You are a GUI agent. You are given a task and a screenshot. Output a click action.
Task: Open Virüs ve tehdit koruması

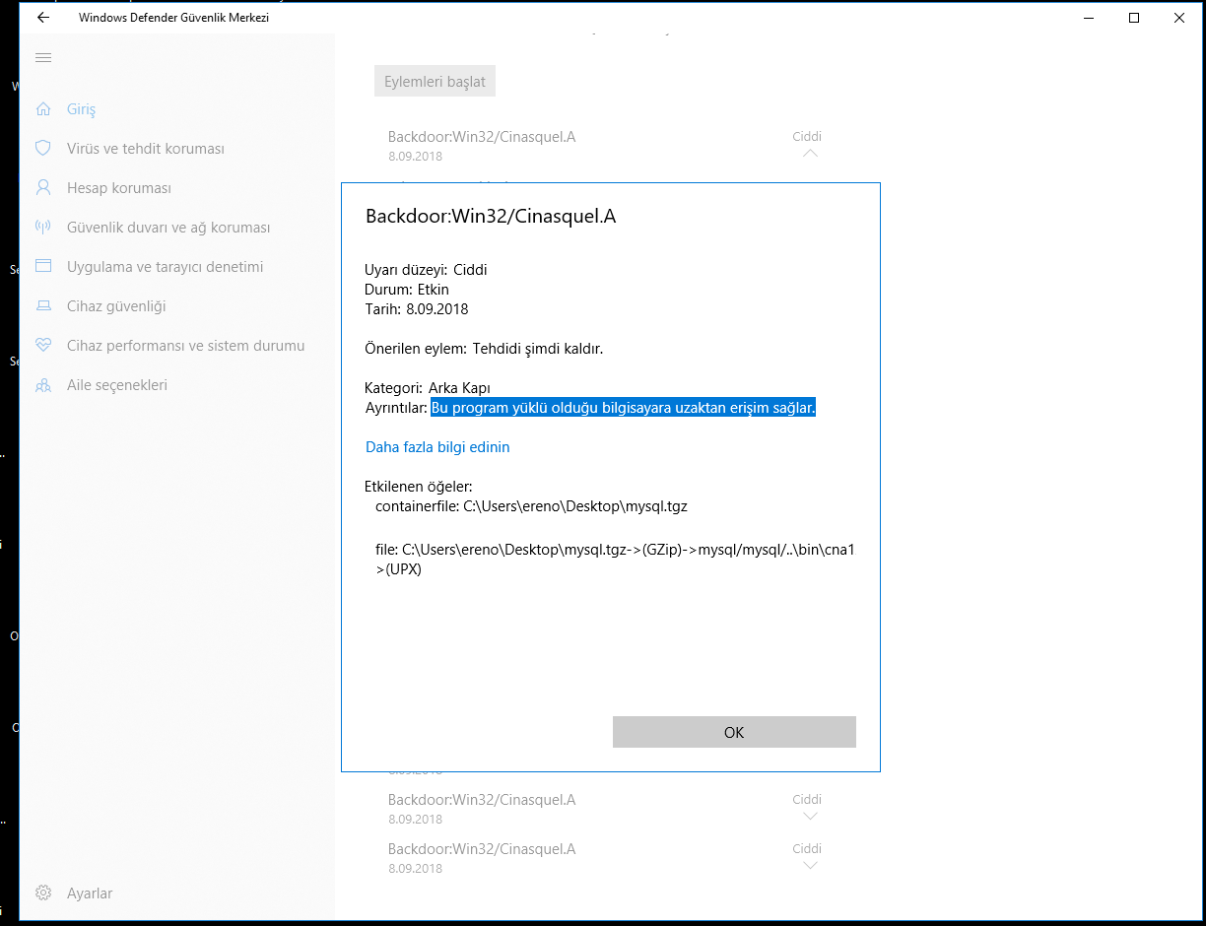click(146, 149)
